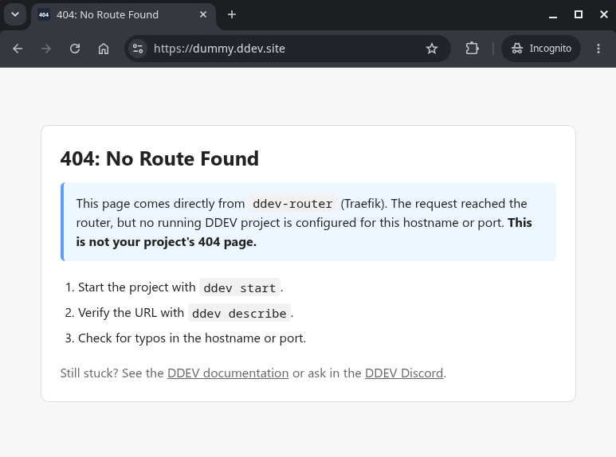Select the 404: No Route Found tab
The height and width of the screenshot is (457, 616).
pyautogui.click(x=124, y=15)
